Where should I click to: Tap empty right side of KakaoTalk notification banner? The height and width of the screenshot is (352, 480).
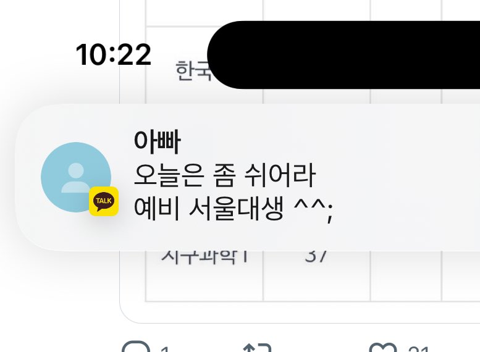[x=407, y=177]
